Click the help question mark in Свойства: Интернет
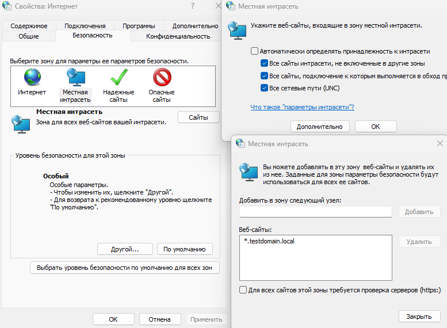This screenshot has height=328, width=447. click(x=193, y=6)
